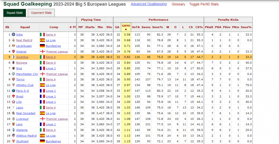Click the Italian flag in Inter's row
This screenshot has width=279, height=144.
coord(42,34)
